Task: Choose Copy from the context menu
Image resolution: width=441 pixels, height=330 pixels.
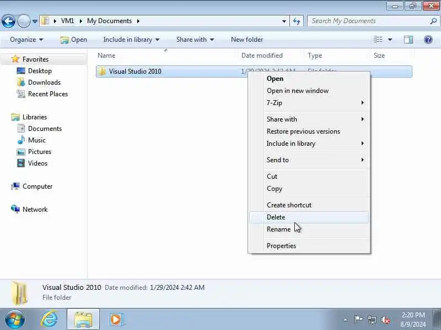Action: click(x=309, y=189)
